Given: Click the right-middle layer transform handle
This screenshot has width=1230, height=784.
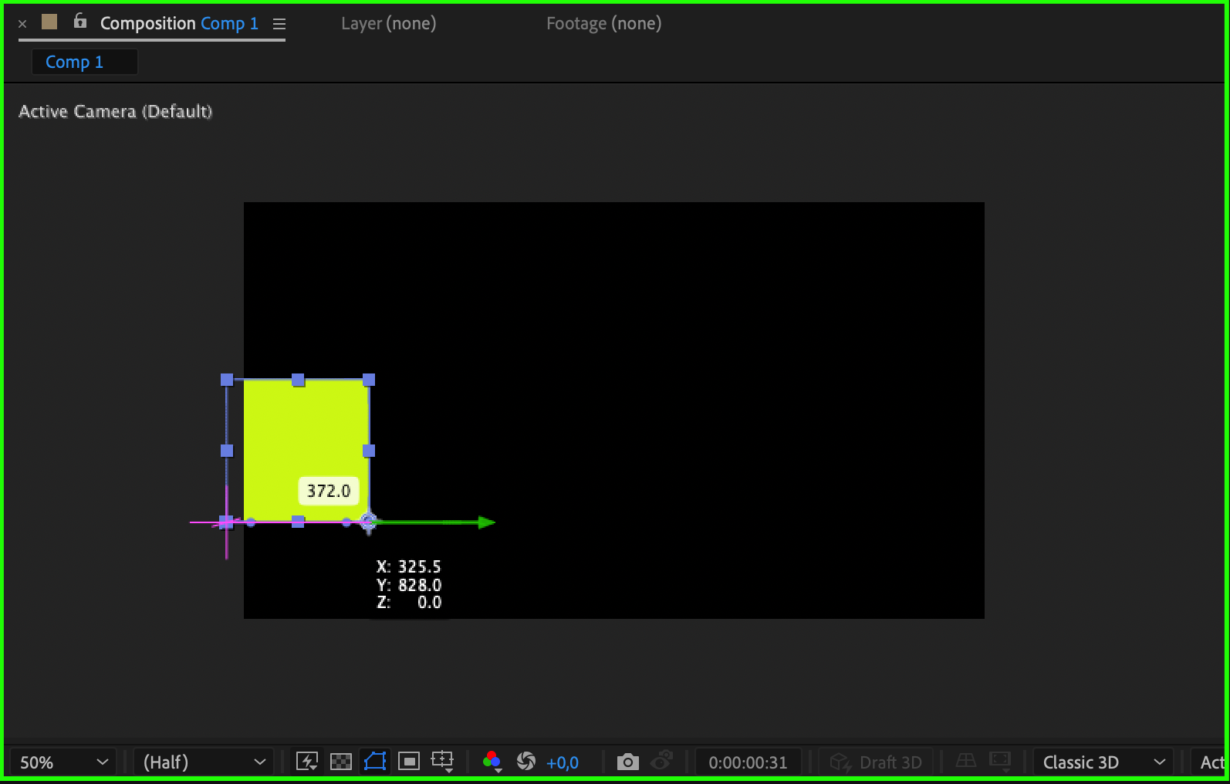Looking at the screenshot, I should [369, 451].
